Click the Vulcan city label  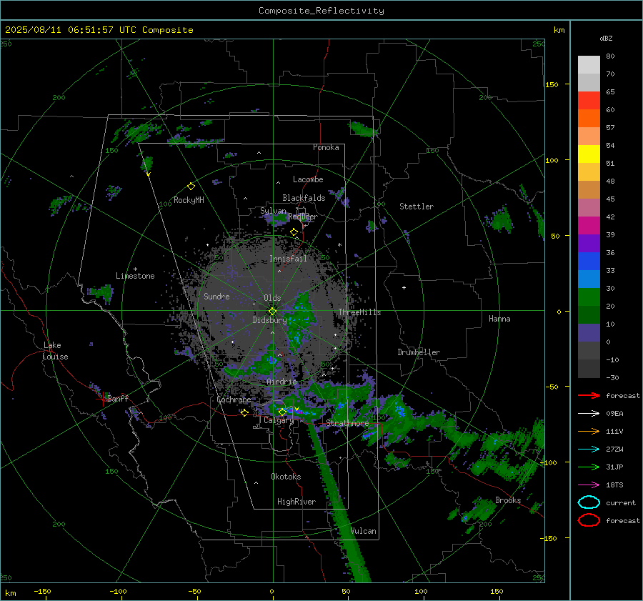tap(363, 531)
